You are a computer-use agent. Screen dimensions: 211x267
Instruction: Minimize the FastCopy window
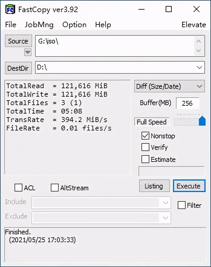click(141, 9)
